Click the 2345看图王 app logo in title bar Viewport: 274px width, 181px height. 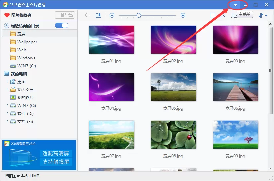(x=6, y=5)
